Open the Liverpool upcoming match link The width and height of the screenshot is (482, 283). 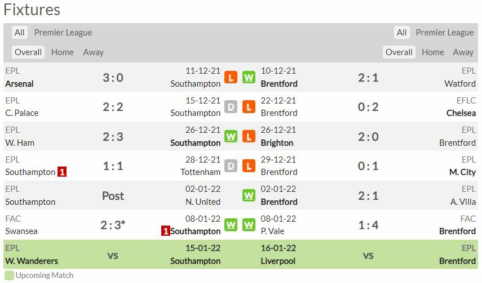278,261
